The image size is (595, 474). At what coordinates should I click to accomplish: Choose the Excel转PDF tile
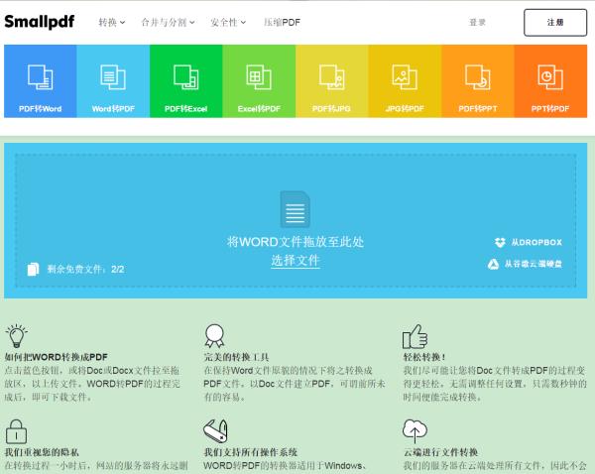tap(259, 81)
